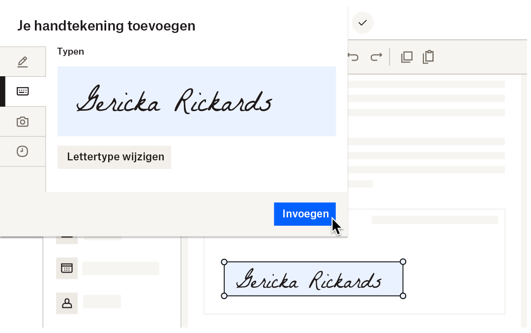Redo the action in toolbar
This screenshot has height=333, width=531.
(376, 57)
